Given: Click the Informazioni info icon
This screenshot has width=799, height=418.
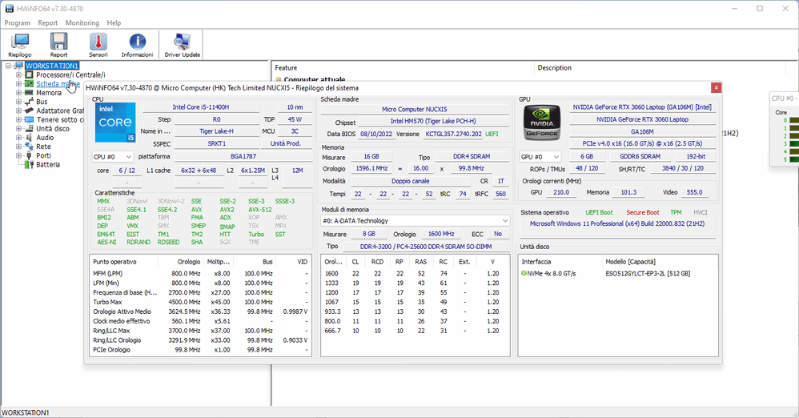Looking at the screenshot, I should (x=137, y=45).
